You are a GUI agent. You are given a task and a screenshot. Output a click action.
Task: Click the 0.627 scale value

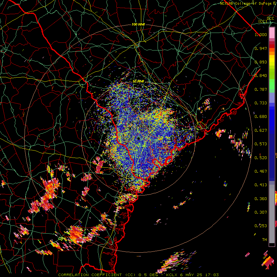click(261, 130)
